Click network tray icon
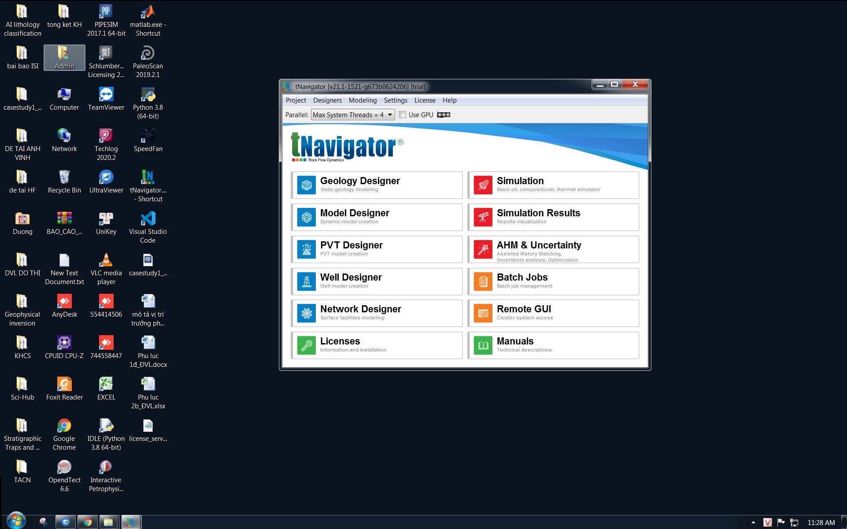This screenshot has height=529, width=847. coord(794,522)
